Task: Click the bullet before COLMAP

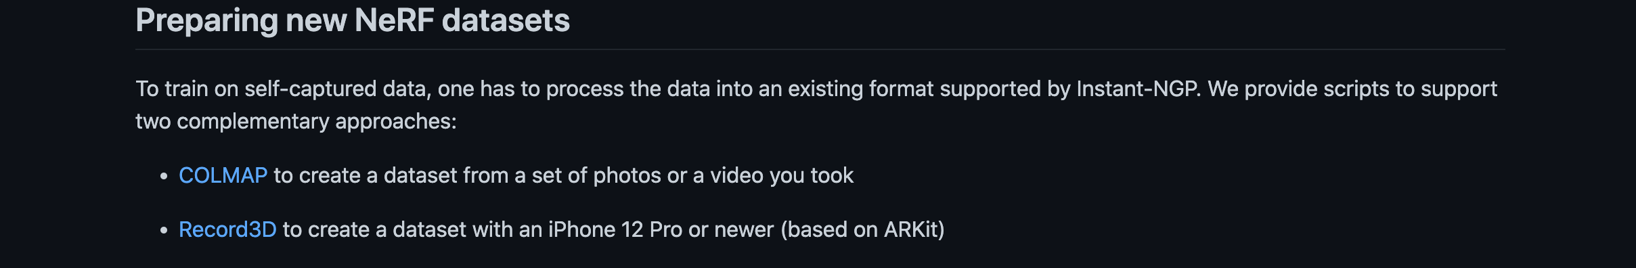Action: click(164, 176)
